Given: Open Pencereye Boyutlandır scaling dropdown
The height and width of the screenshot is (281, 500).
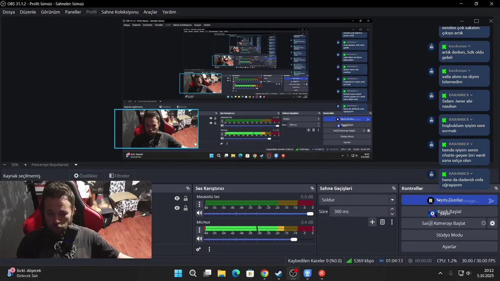Looking at the screenshot, I should click(55, 165).
